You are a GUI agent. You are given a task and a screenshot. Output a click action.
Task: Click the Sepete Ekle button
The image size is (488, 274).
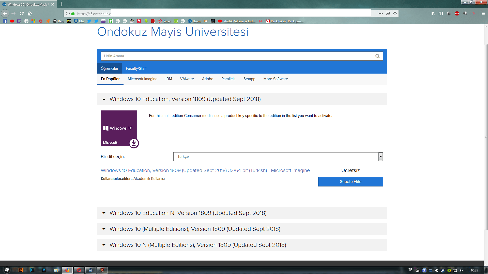(x=350, y=182)
